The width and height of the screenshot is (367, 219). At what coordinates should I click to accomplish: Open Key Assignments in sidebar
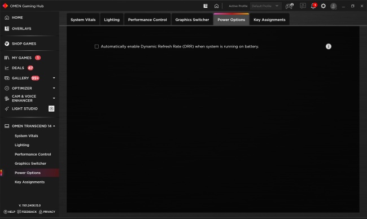(29, 182)
